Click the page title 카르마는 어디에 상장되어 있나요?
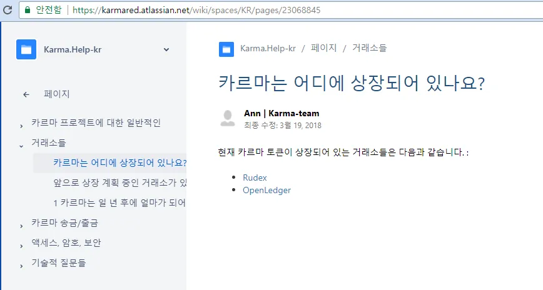Screen dimensions: 543x290 click(x=352, y=83)
